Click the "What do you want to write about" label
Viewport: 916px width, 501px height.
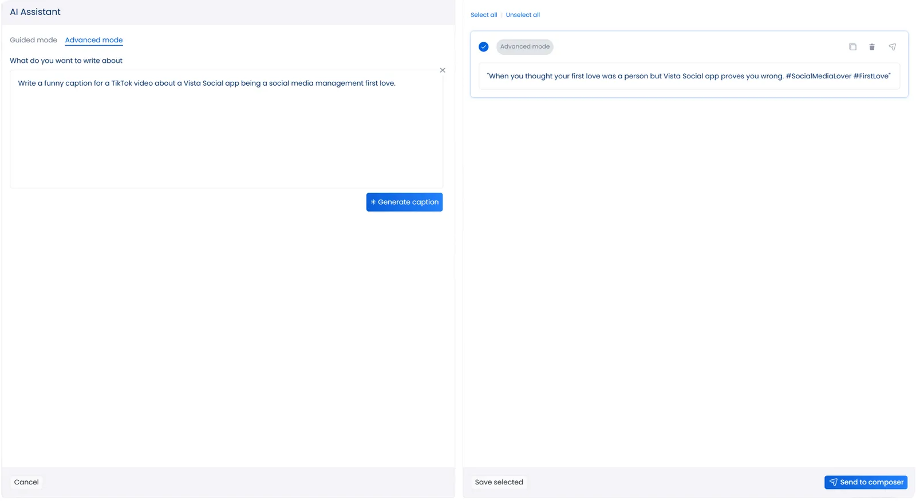pyautogui.click(x=66, y=61)
